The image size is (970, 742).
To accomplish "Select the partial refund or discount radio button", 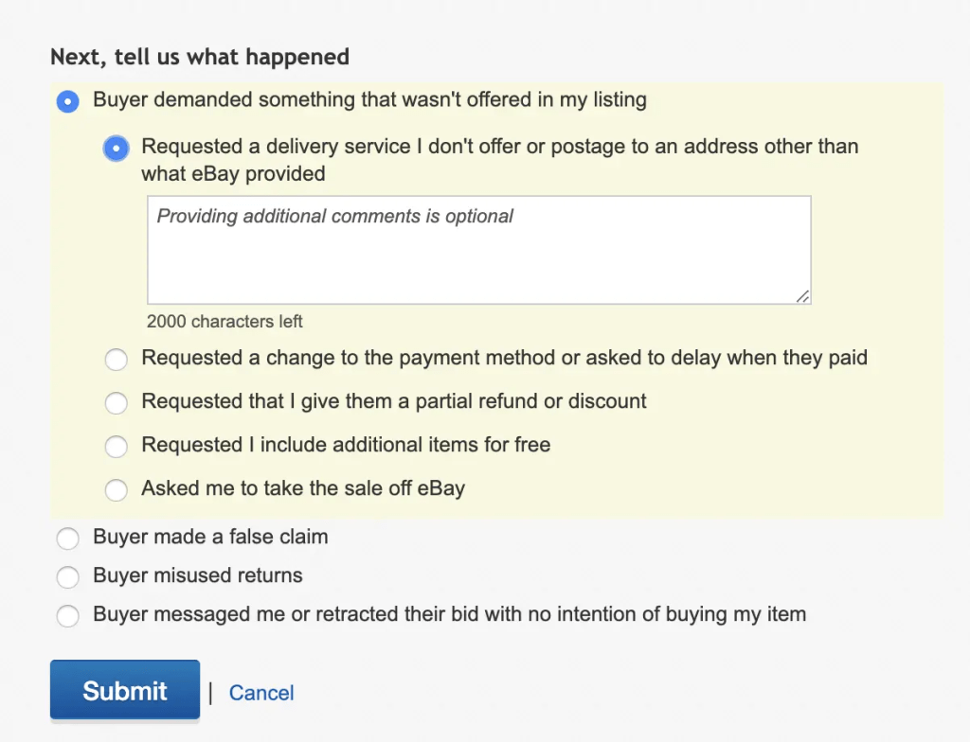I will click(116, 403).
